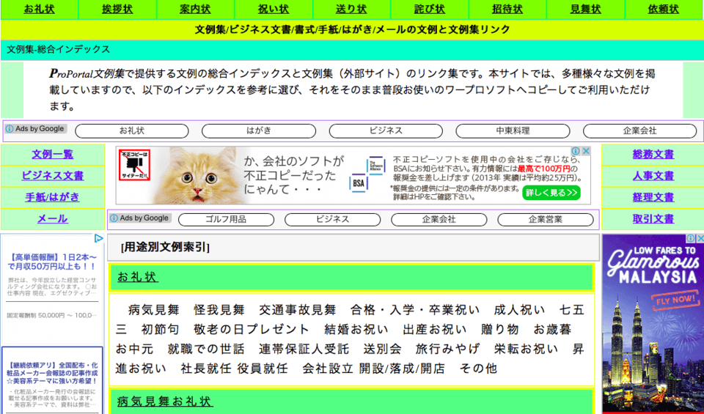The height and width of the screenshot is (414, 704).
Task: Close the Malaysia ad with its X icon
Action: 700,238
